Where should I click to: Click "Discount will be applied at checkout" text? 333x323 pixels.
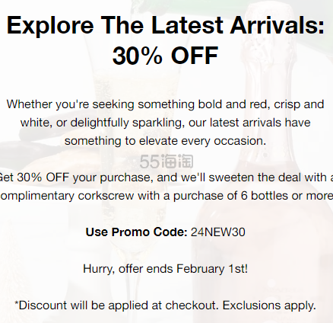tap(119, 305)
